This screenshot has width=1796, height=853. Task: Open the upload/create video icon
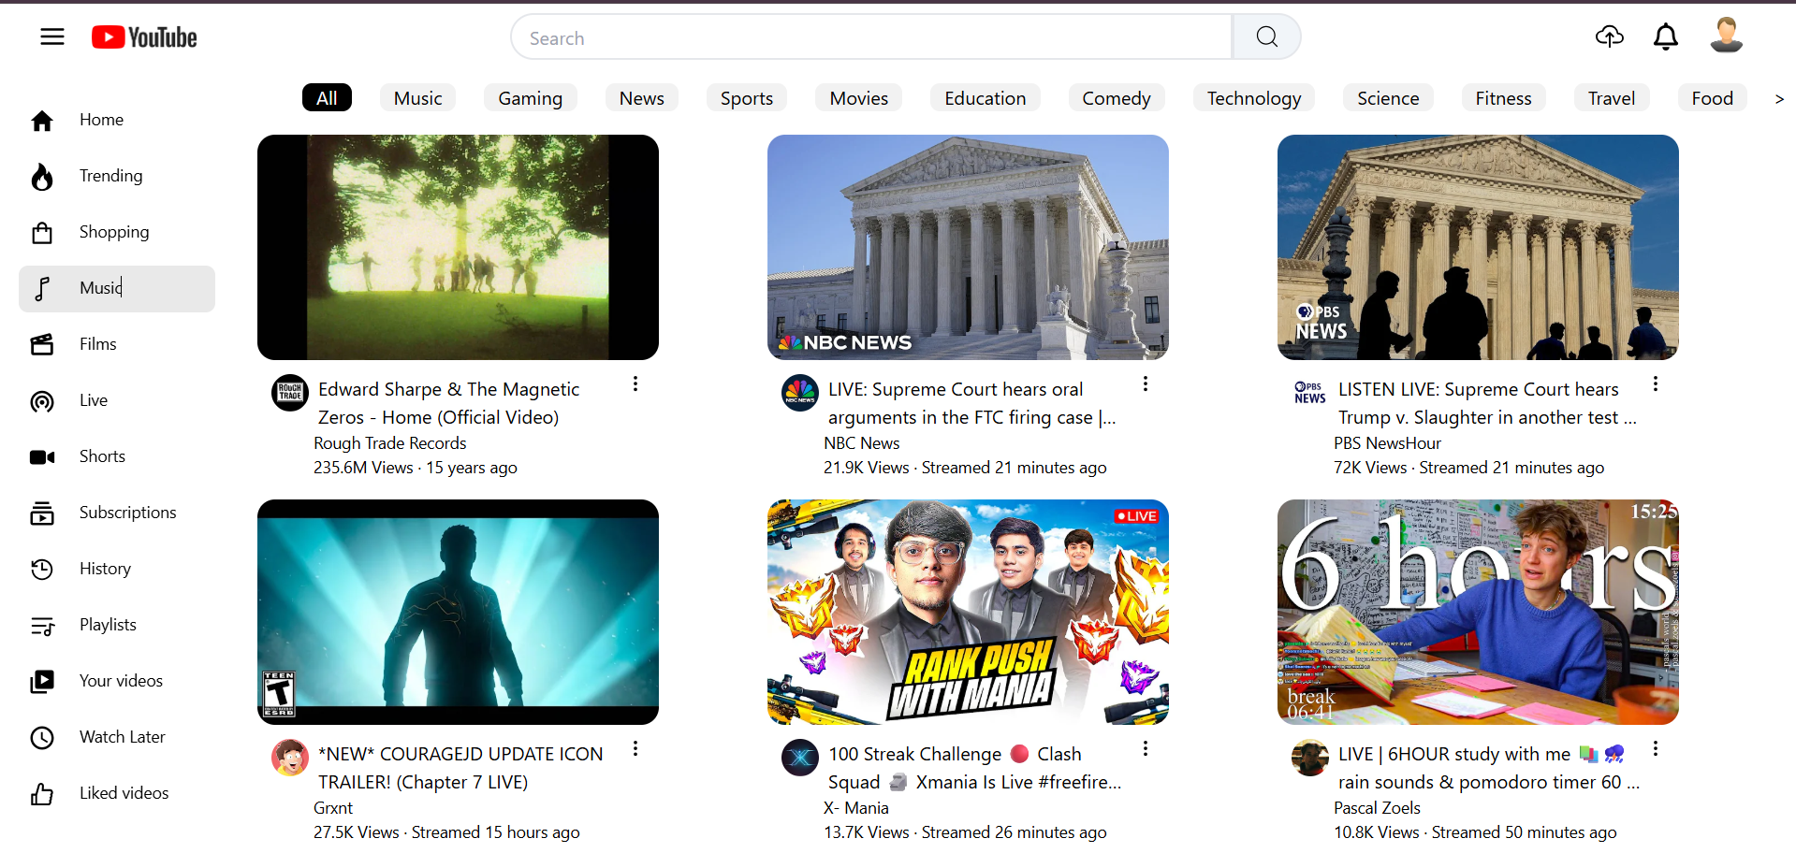[1609, 36]
